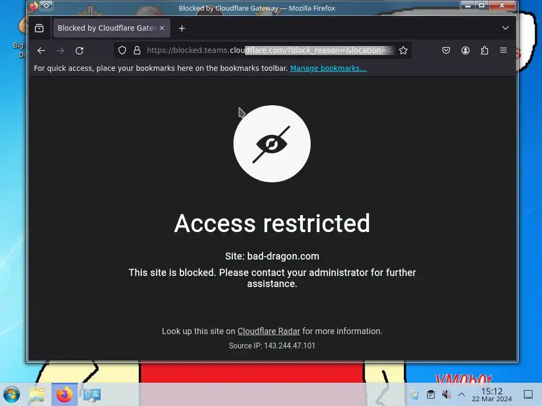Image resolution: width=542 pixels, height=406 pixels.
Task: Open a new tab with plus button
Action: [182, 29]
